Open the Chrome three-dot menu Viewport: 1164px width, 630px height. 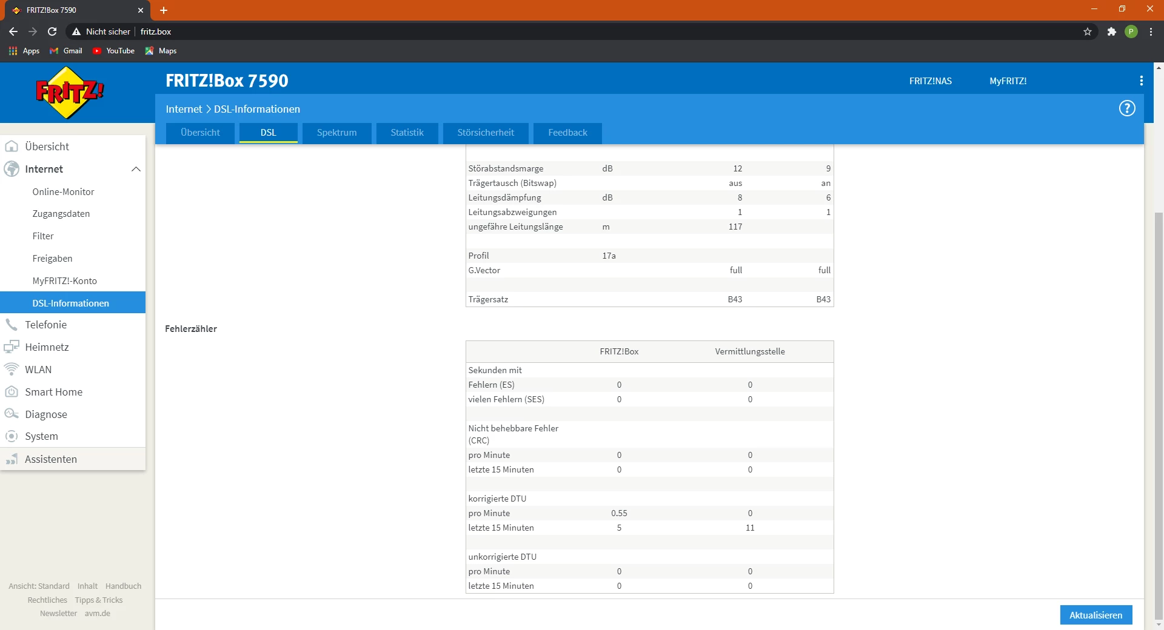[1151, 31]
